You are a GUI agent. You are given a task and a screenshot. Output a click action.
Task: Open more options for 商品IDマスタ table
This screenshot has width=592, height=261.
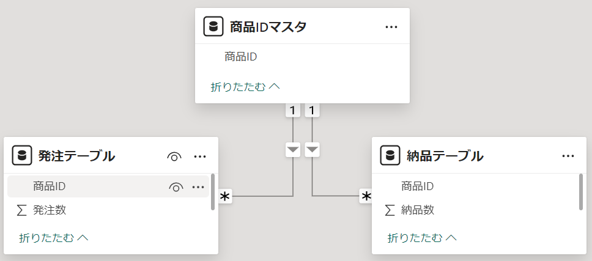tap(391, 27)
